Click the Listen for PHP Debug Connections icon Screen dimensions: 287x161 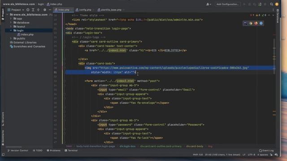260,4
